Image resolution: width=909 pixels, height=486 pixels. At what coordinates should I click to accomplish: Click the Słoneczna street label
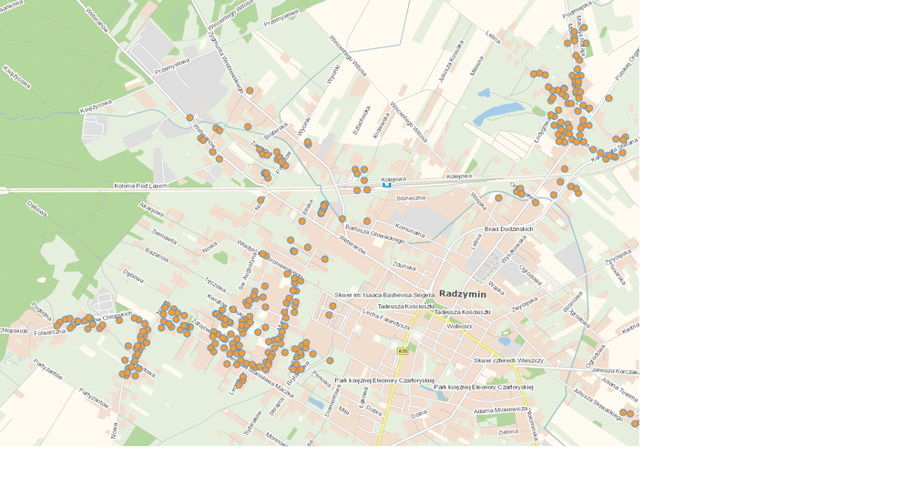pyautogui.click(x=411, y=197)
